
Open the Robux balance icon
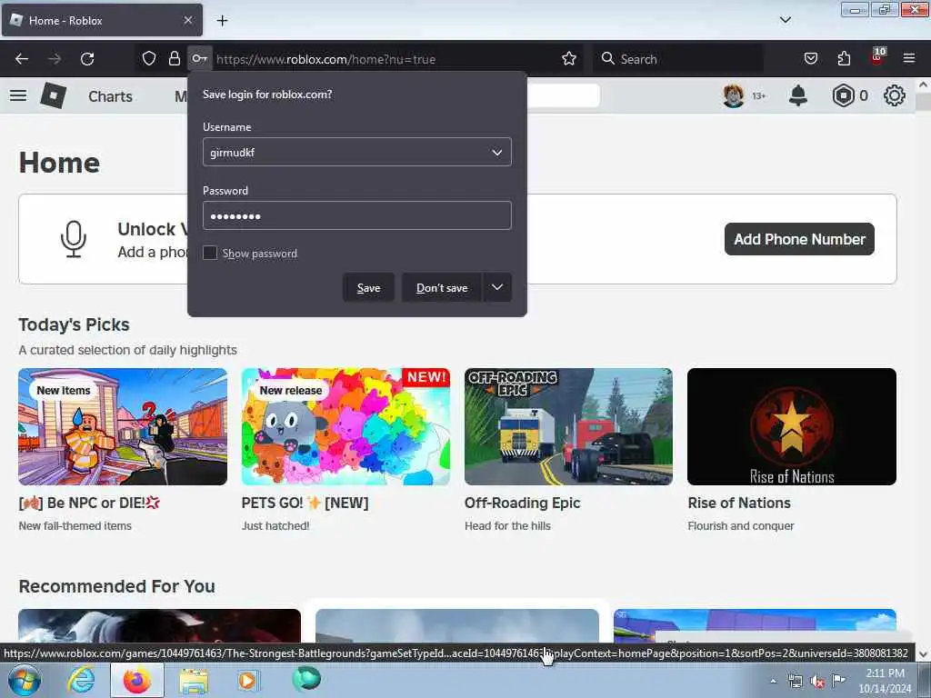point(843,95)
